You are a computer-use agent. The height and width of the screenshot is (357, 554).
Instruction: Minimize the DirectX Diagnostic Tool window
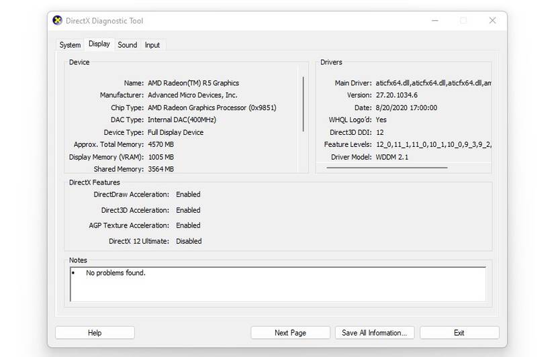tap(435, 21)
